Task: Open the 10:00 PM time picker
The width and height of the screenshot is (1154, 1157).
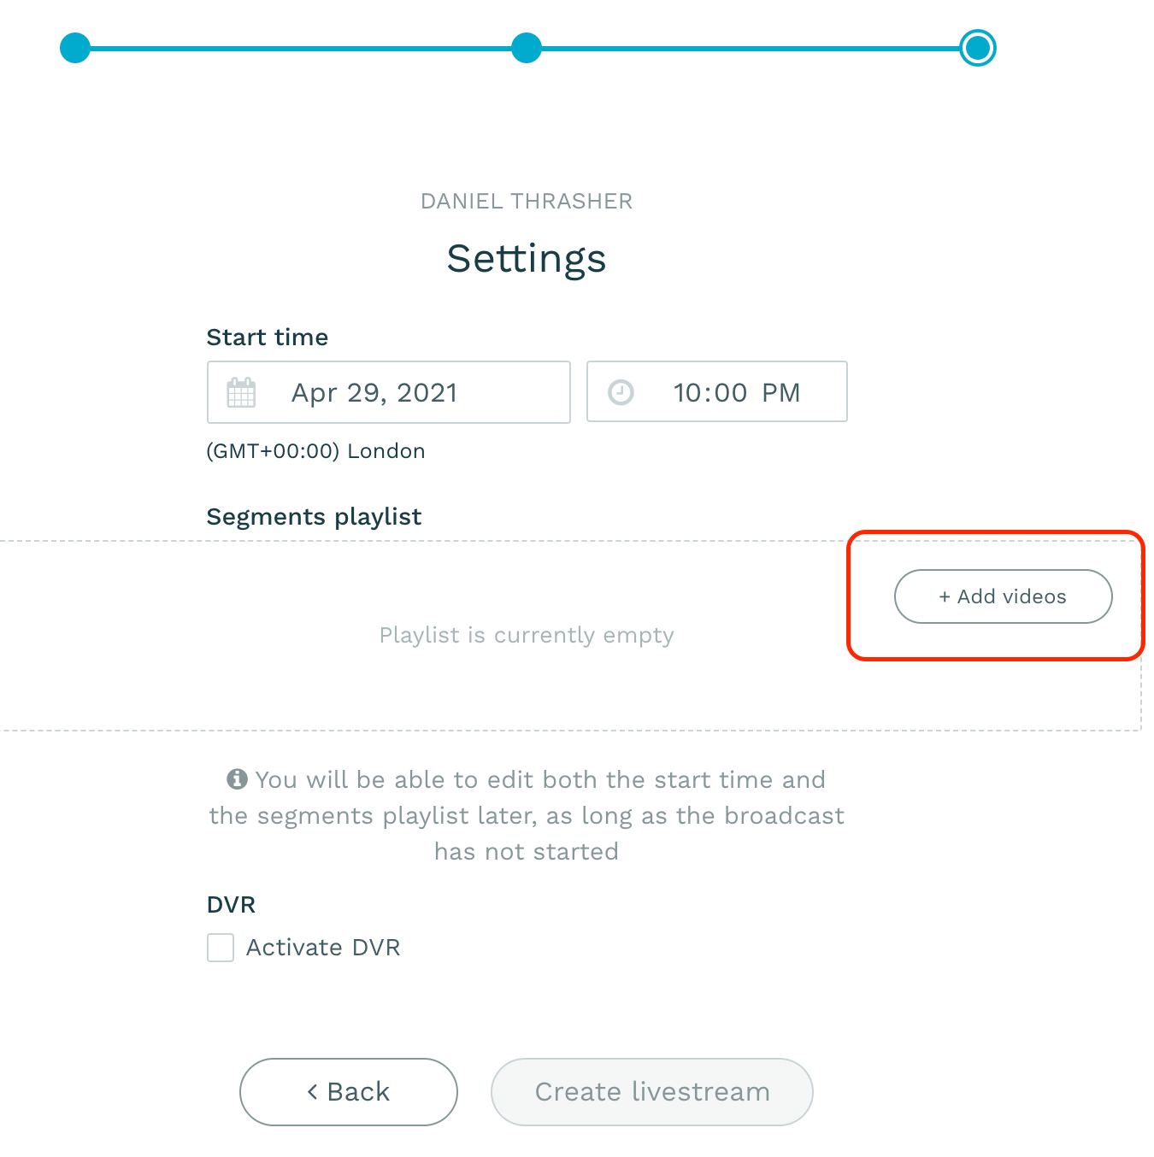Action: coord(717,391)
